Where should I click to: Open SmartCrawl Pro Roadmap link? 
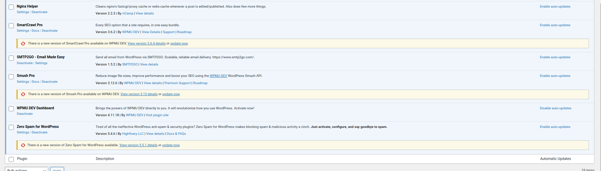pos(184,32)
